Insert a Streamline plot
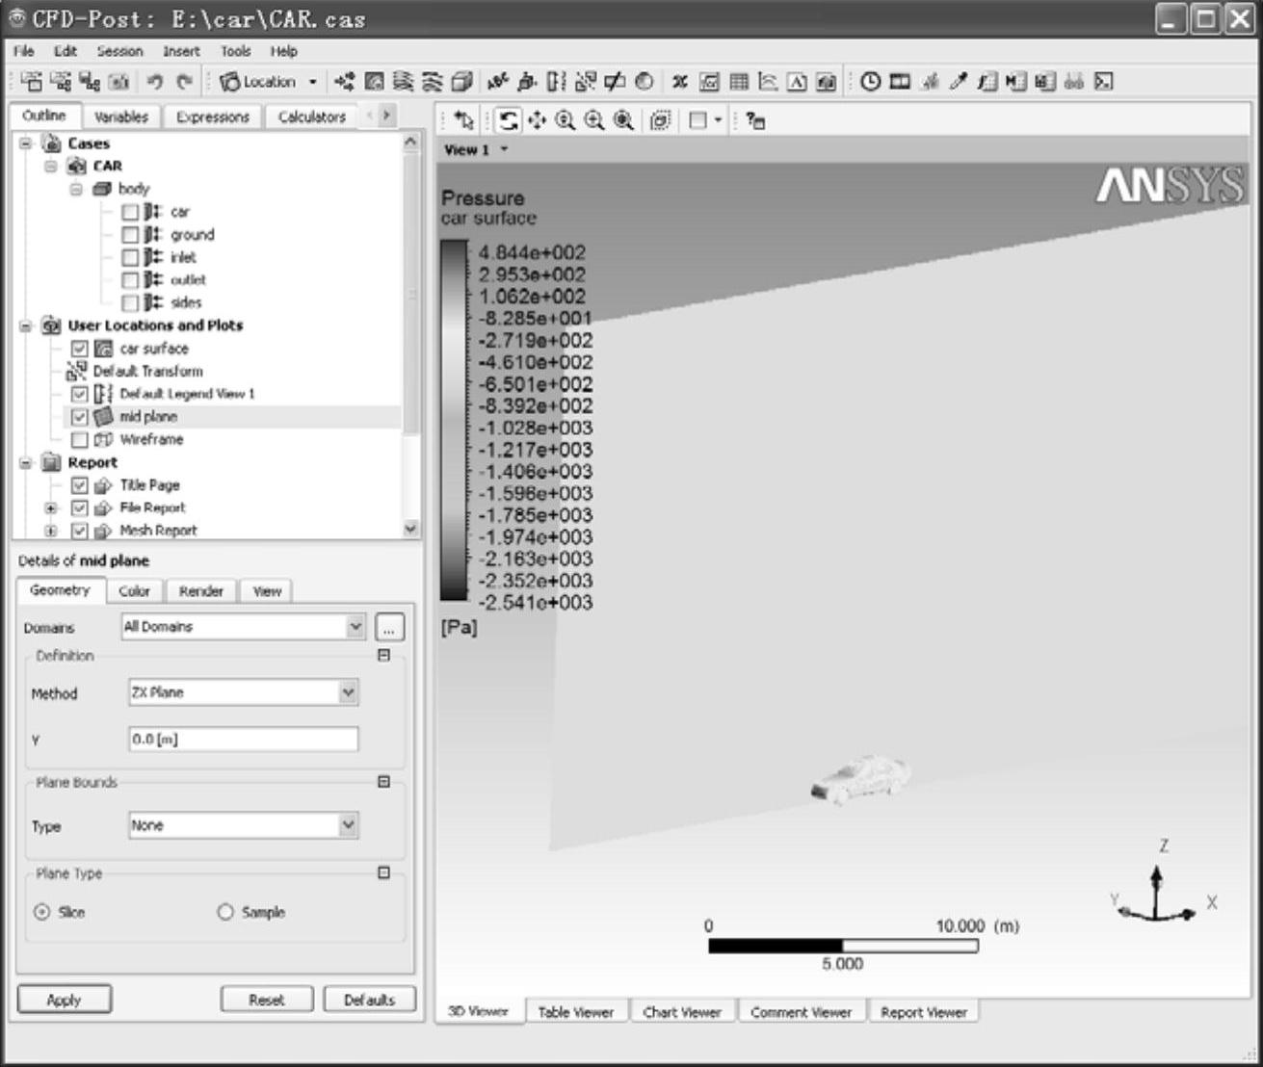1263x1067 pixels. pos(404,82)
